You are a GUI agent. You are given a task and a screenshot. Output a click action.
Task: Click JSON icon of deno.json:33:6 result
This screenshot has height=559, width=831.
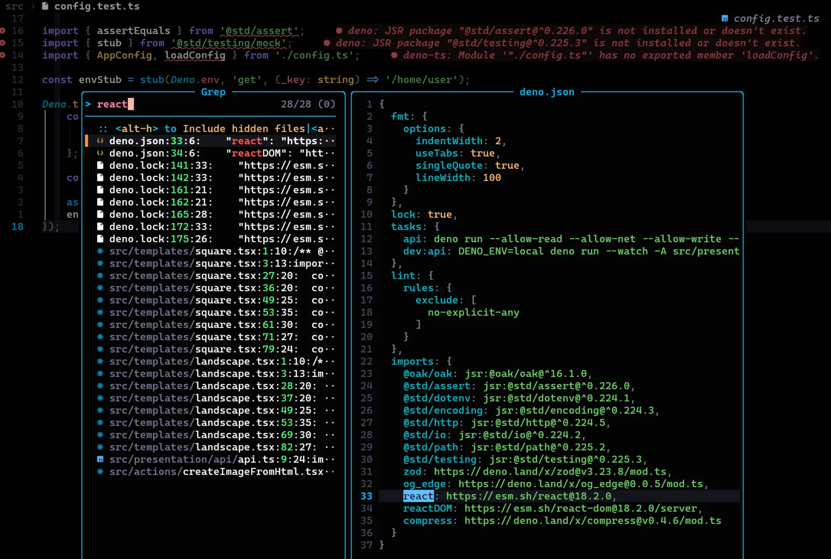[100, 141]
